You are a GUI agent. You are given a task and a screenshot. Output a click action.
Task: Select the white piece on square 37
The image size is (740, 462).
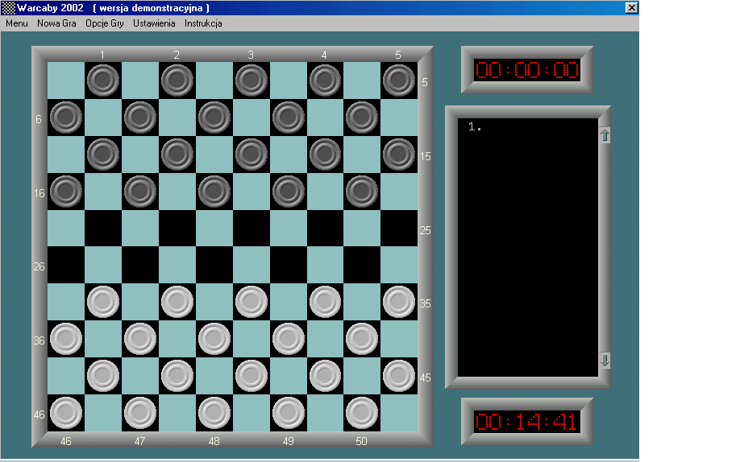[x=140, y=339]
